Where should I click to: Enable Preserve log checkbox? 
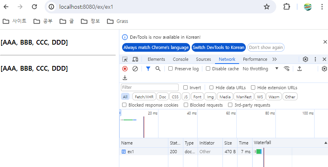click(170, 69)
